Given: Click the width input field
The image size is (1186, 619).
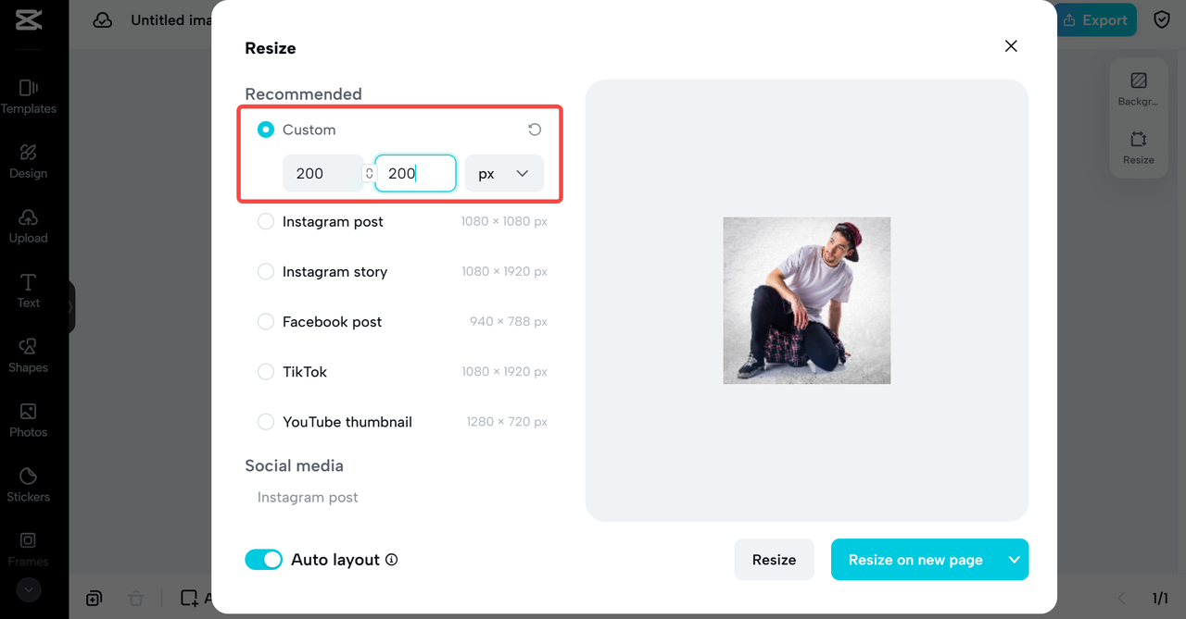Looking at the screenshot, I should point(322,174).
